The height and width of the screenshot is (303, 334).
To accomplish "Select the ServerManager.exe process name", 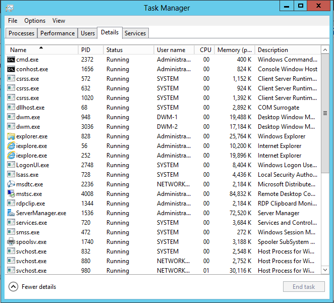I will pos(41,213).
